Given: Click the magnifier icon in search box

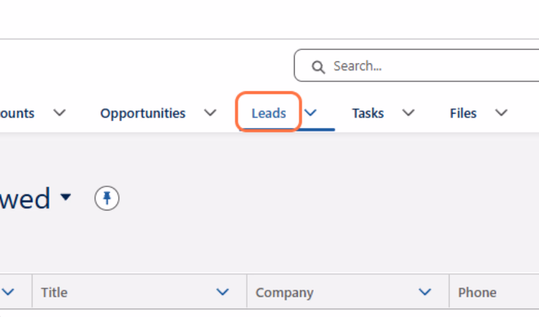Looking at the screenshot, I should coord(318,67).
